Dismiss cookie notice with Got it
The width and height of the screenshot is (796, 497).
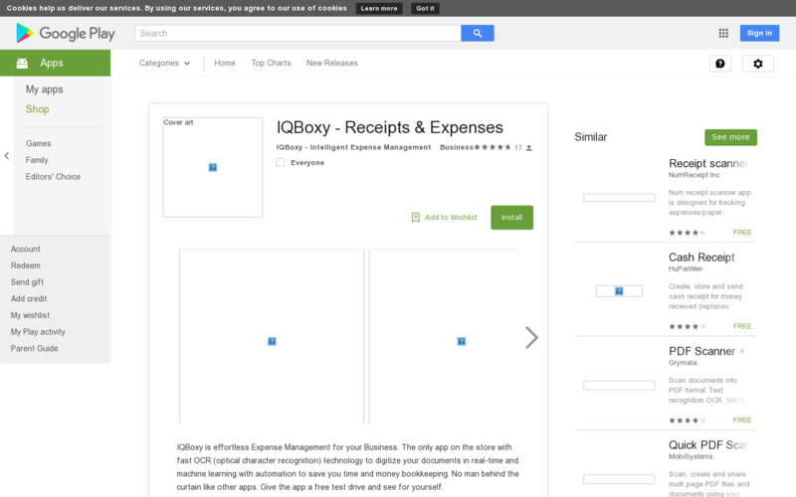point(426,8)
